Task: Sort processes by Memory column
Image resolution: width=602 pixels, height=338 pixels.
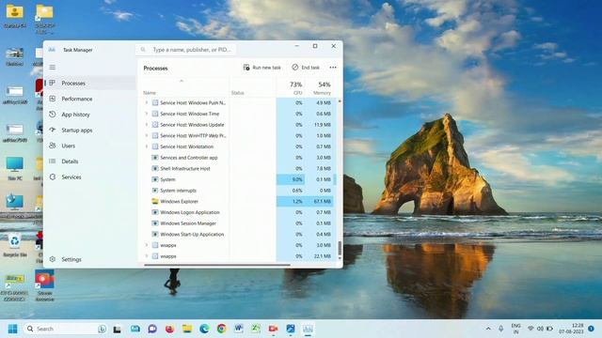Action: [x=320, y=87]
